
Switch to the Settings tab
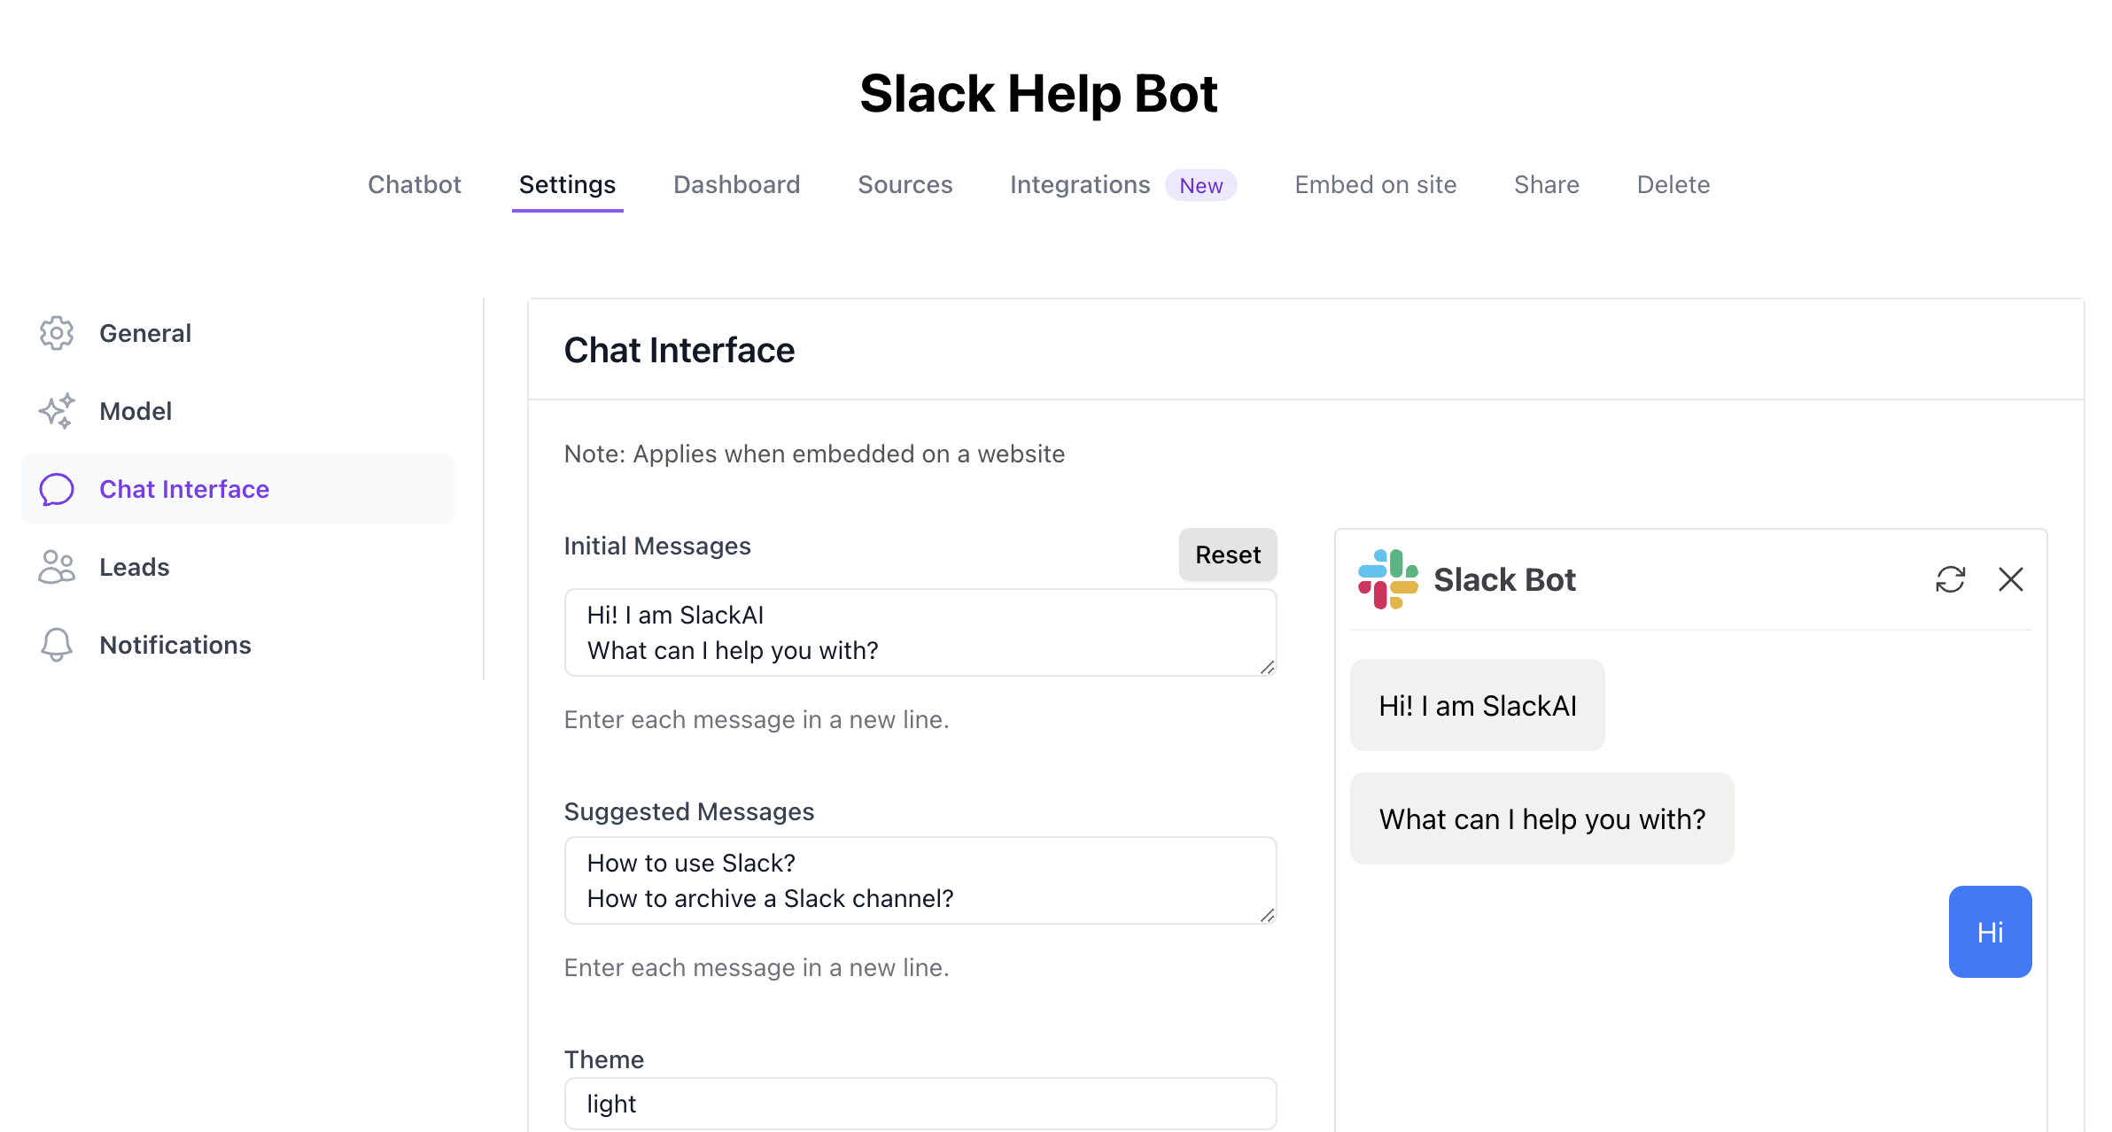click(567, 184)
